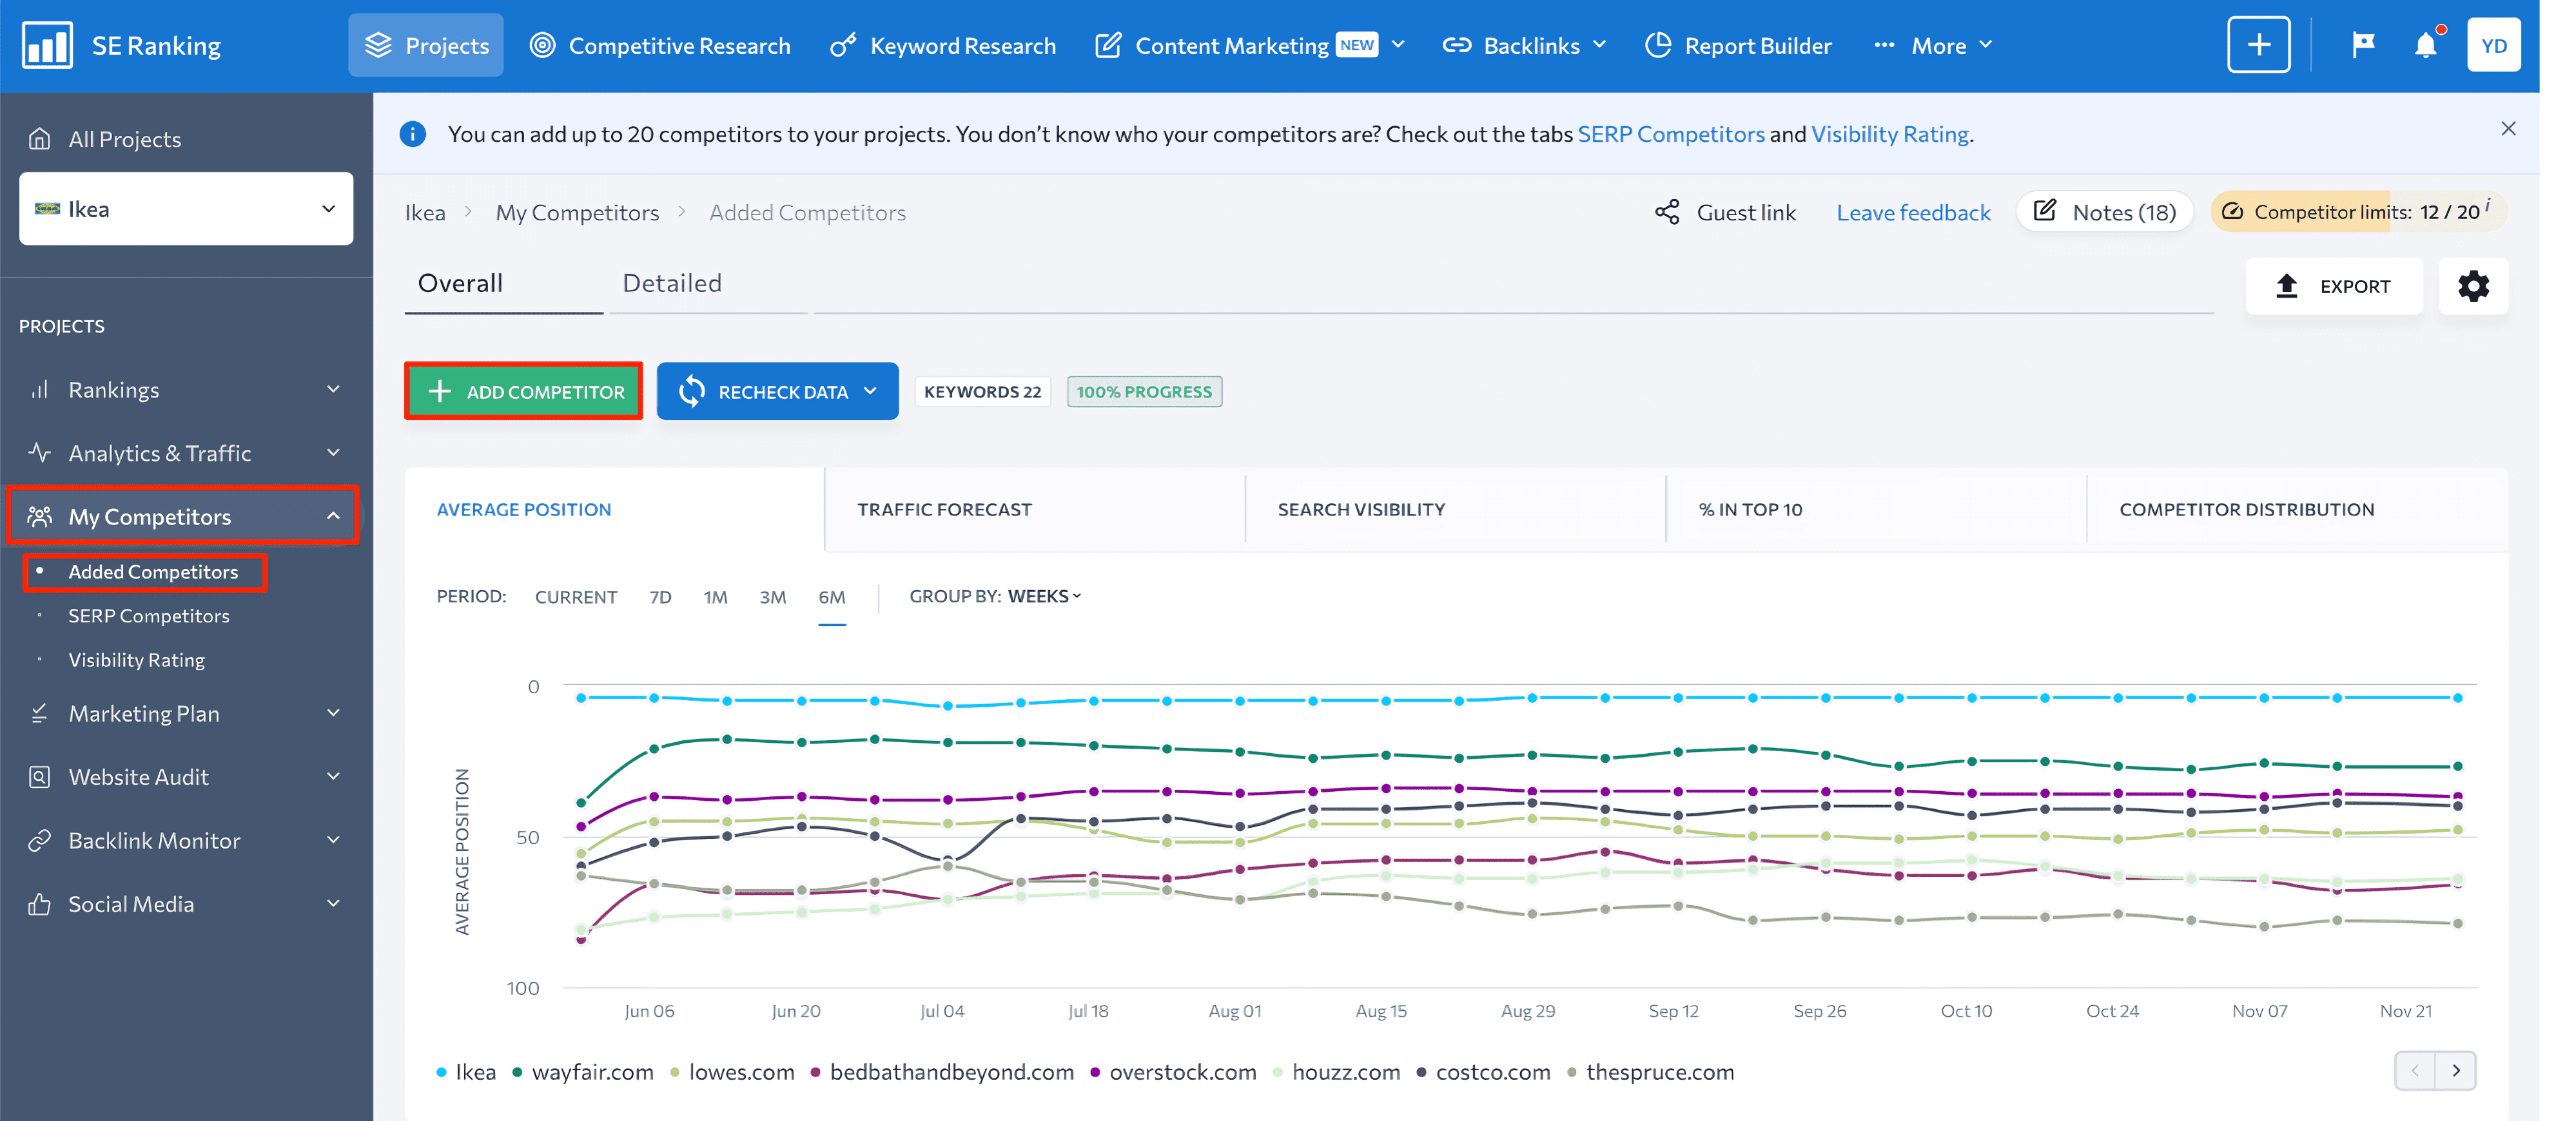Viewport: 2576px width, 1121px height.
Task: Click the plus add button in header
Action: (x=2258, y=45)
